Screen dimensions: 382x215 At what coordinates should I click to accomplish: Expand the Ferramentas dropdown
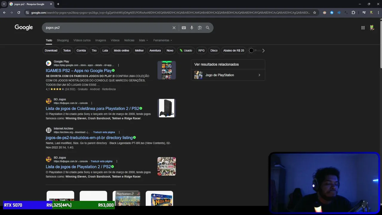[x=163, y=40]
